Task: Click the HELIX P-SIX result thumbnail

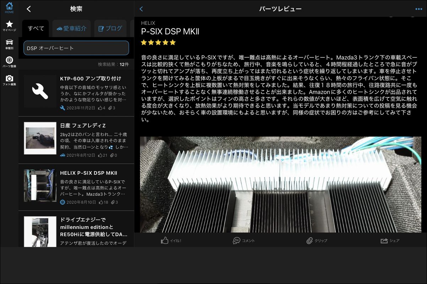Action: coord(40,186)
